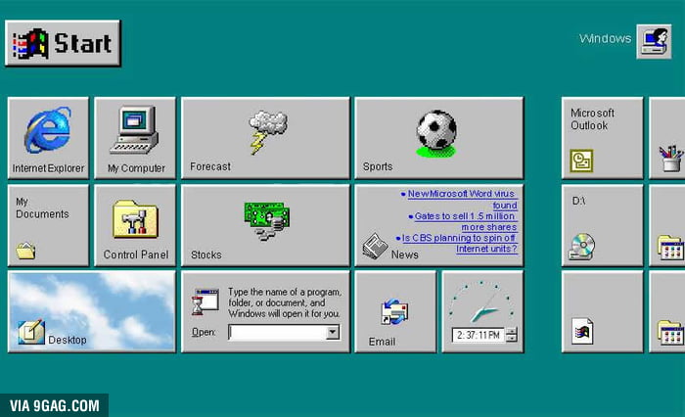Click the Run program icon
Screen dimensions: 685x417
point(205,301)
